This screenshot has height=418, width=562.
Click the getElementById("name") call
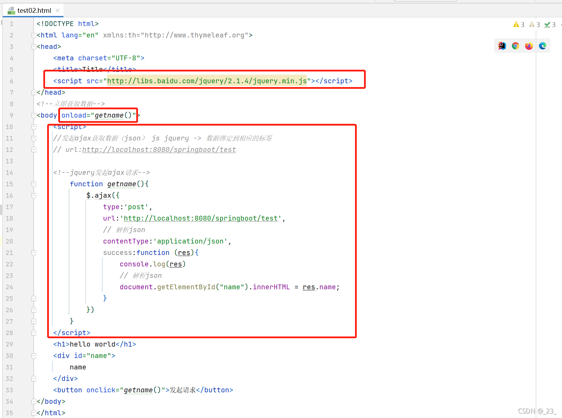(203, 287)
